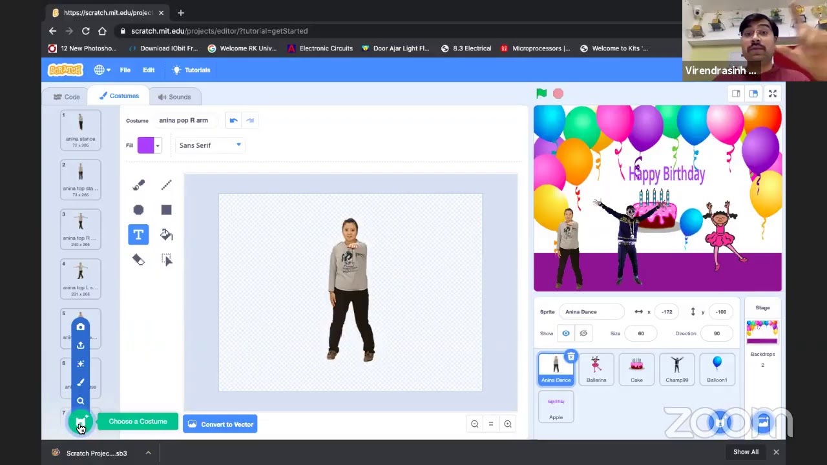
Task: Edit the costume name field
Action: [x=186, y=120]
